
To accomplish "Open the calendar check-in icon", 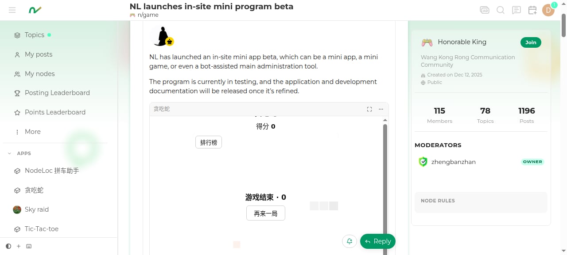I will pos(532,10).
